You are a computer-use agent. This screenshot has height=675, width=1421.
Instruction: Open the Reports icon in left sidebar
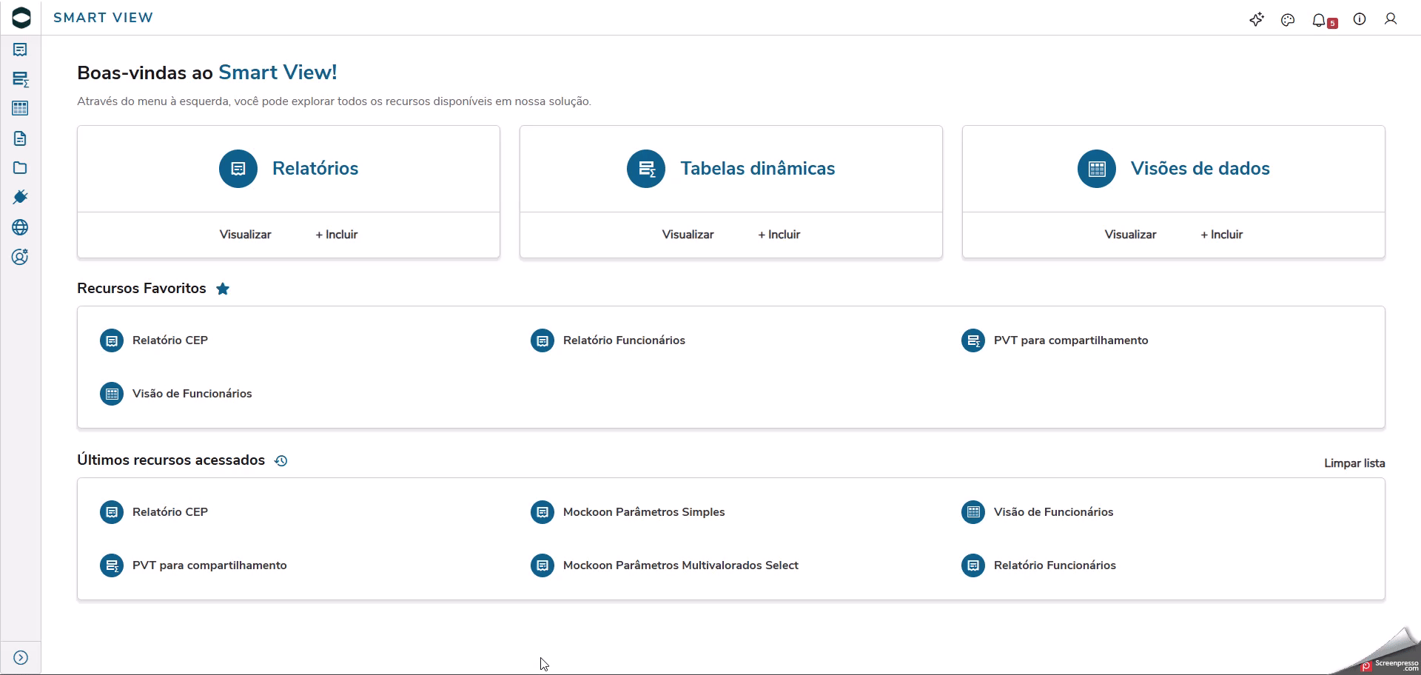(20, 50)
